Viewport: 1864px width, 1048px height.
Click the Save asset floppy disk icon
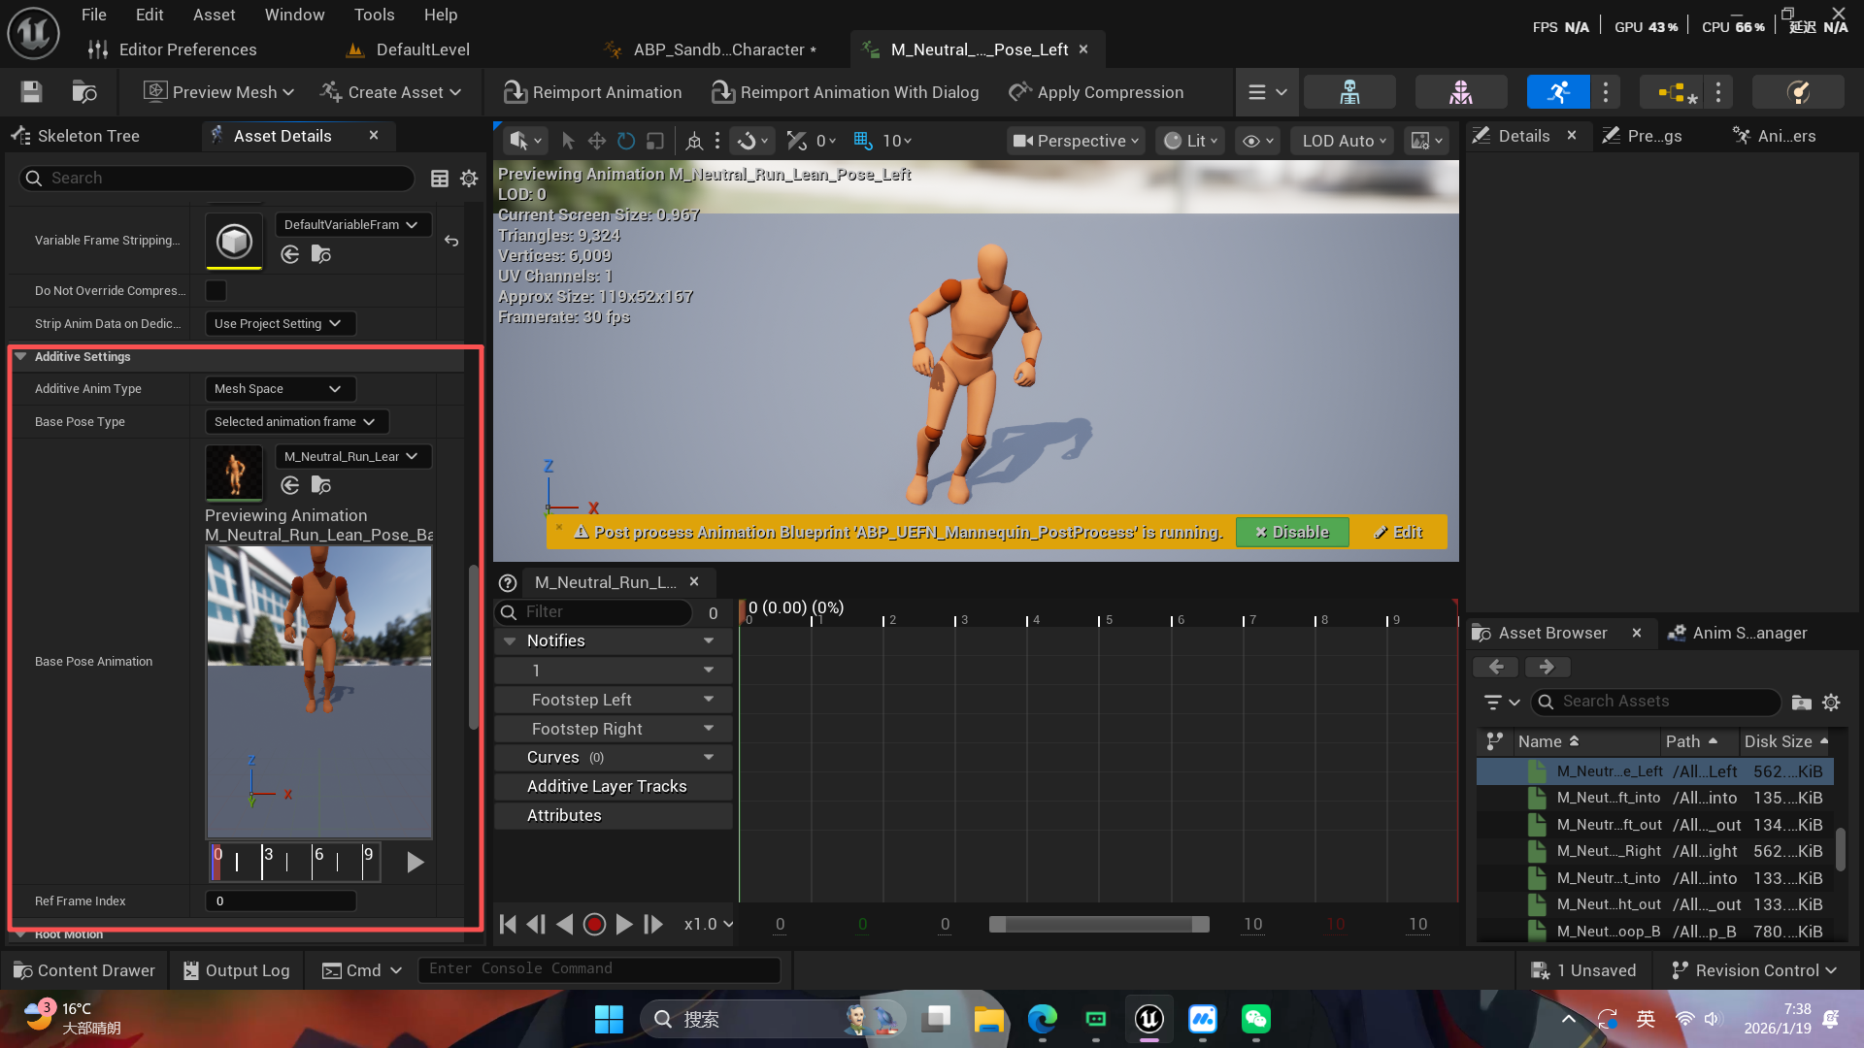pos(31,92)
